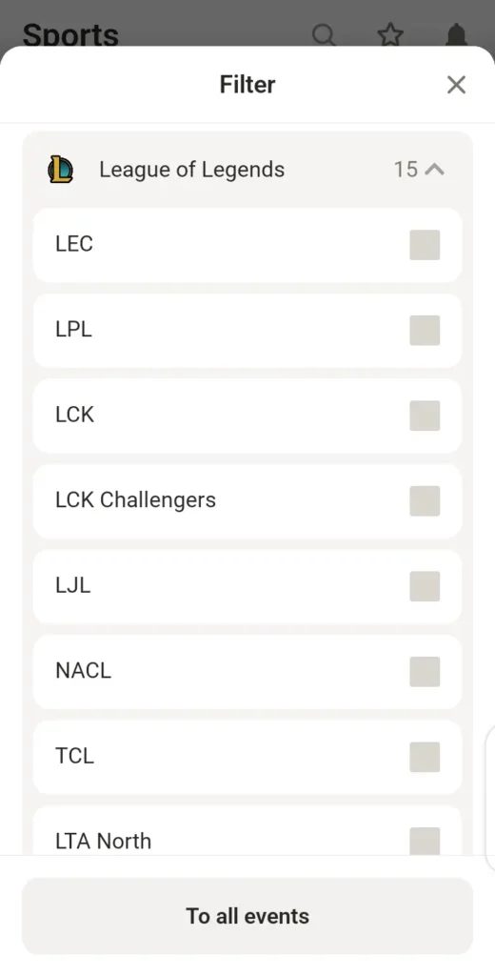Open notifications via bell icon
The height and width of the screenshot is (976, 495).
pos(457,35)
